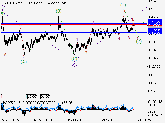This screenshot has width=165, height=123.
Task: Click the 19:00 time marker tag
Action: click(32, 97)
